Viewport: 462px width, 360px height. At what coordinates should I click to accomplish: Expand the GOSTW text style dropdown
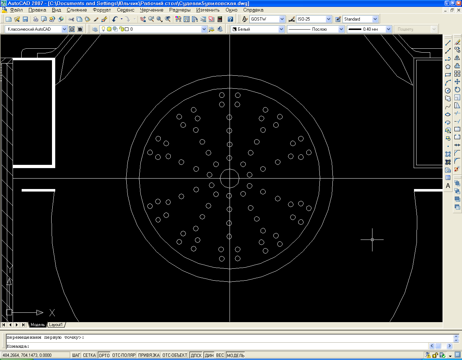(x=282, y=19)
